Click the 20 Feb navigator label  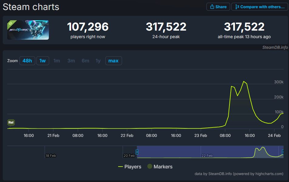point(129,156)
